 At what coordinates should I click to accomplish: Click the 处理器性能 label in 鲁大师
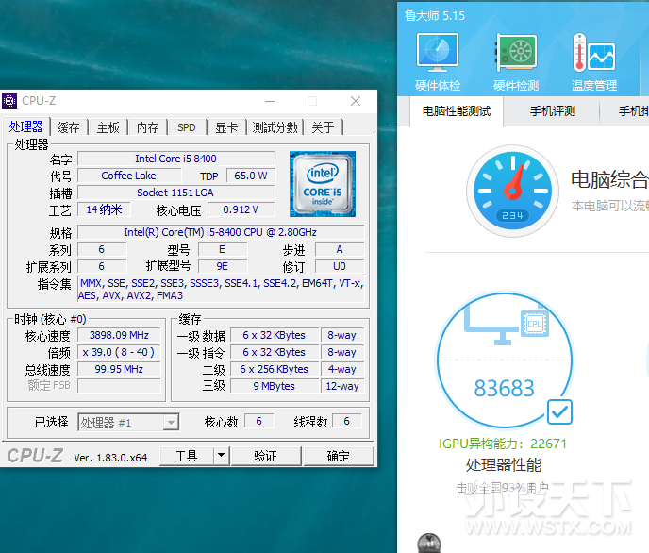click(x=504, y=465)
